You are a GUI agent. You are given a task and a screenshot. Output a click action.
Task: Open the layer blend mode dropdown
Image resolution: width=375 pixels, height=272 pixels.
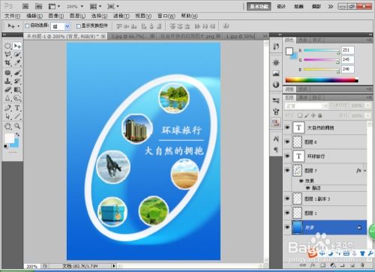[x=306, y=106]
